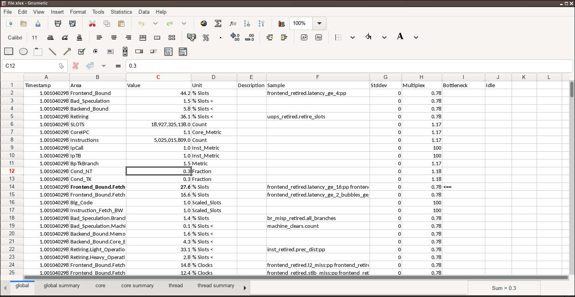Insert an OK button form control
The width and height of the screenshot is (575, 297).
110,51
